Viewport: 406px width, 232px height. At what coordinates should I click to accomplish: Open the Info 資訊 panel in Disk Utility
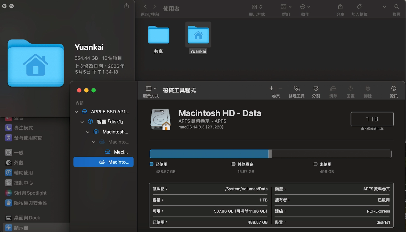pos(394,88)
